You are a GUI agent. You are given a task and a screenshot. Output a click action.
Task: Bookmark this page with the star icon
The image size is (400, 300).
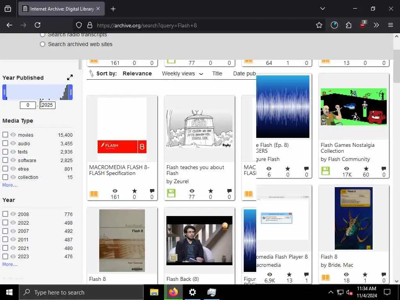pos(319,25)
